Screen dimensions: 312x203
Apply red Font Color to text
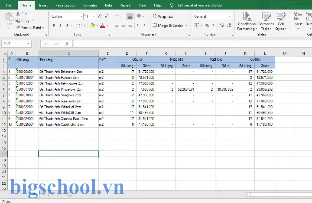102,26
